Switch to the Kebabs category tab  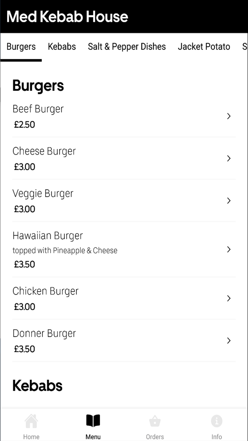[62, 46]
